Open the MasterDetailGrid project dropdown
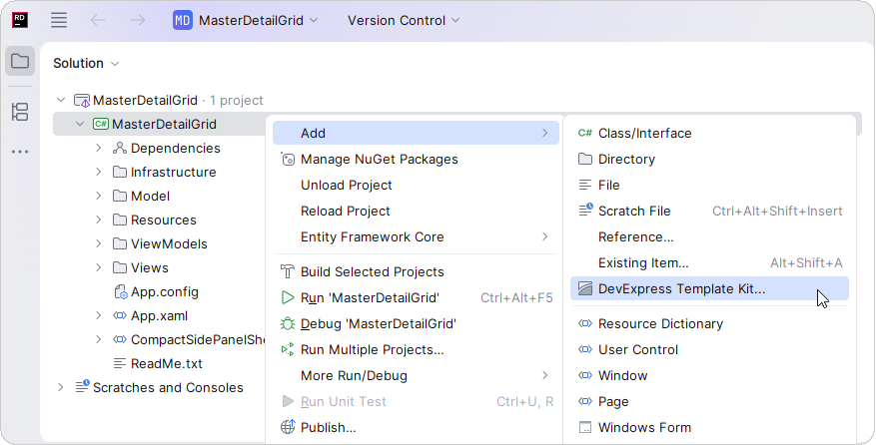 246,20
